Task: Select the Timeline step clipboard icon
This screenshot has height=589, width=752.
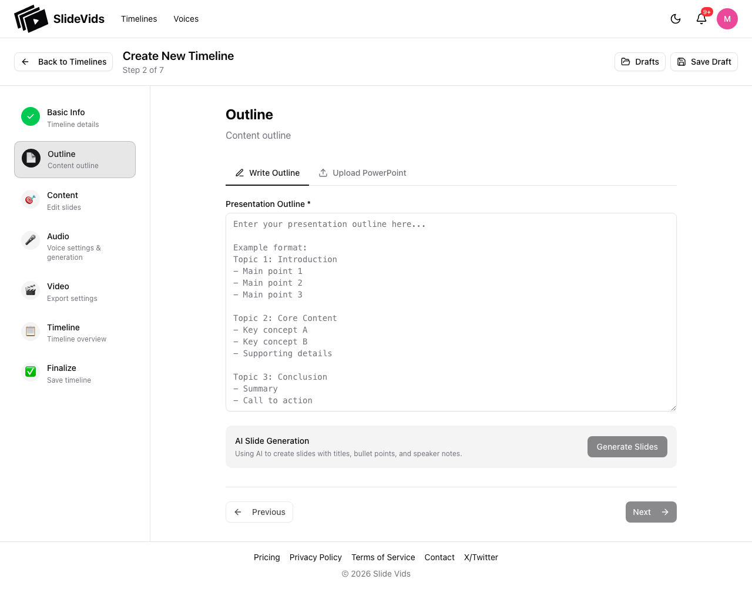Action: [x=30, y=331]
